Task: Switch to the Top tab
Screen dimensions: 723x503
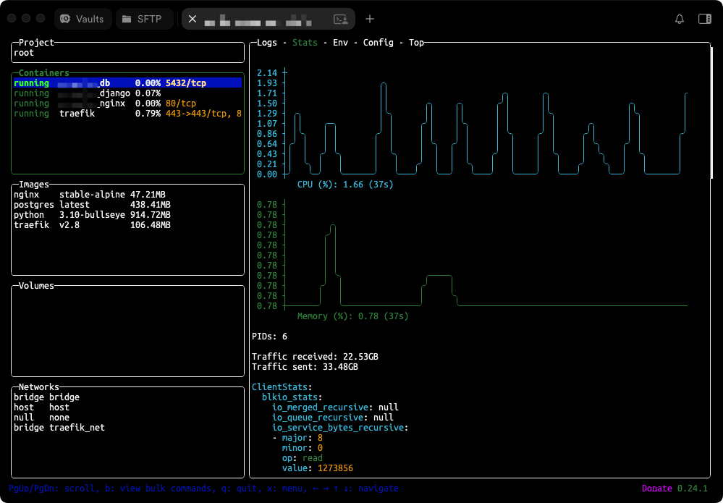Action: (416, 43)
